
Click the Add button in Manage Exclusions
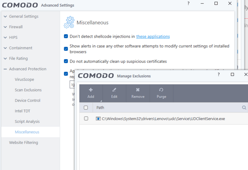tap(91, 93)
